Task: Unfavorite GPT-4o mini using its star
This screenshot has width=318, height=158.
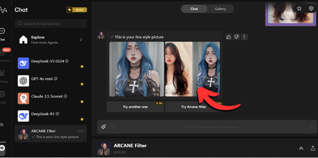Action: point(82,84)
